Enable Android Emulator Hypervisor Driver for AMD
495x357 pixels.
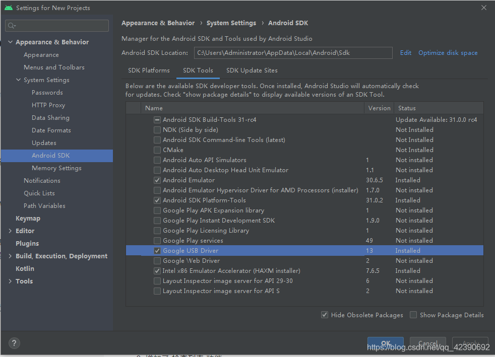[157, 190]
